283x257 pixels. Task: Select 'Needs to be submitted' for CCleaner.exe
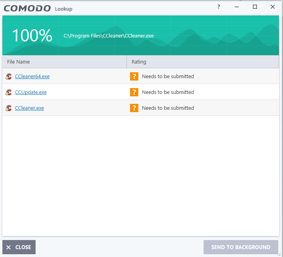click(x=168, y=108)
